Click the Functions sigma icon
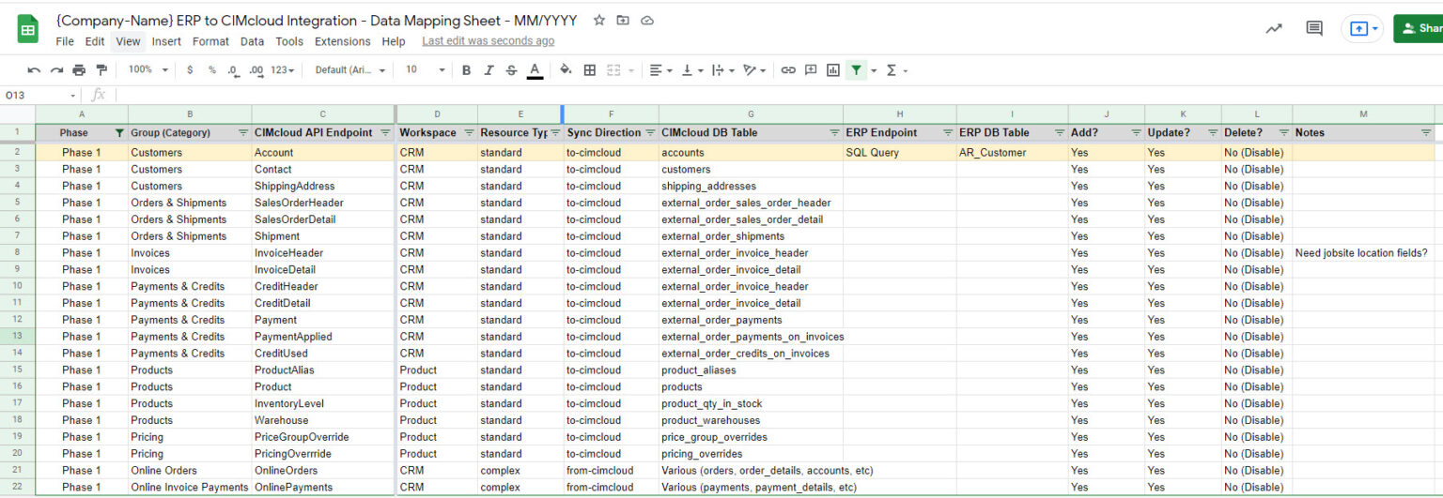Viewport: 1443px width, 498px height. pyautogui.click(x=892, y=70)
